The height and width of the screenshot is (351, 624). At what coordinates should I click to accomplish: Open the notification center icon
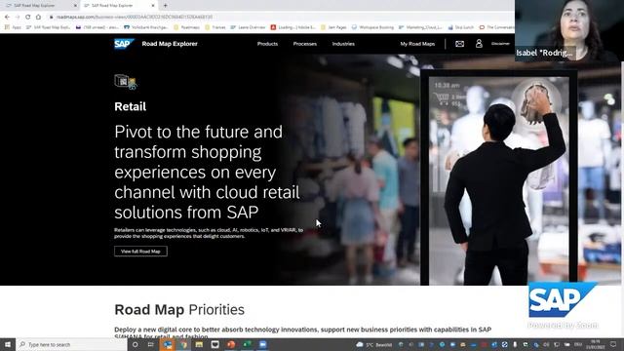(613, 344)
